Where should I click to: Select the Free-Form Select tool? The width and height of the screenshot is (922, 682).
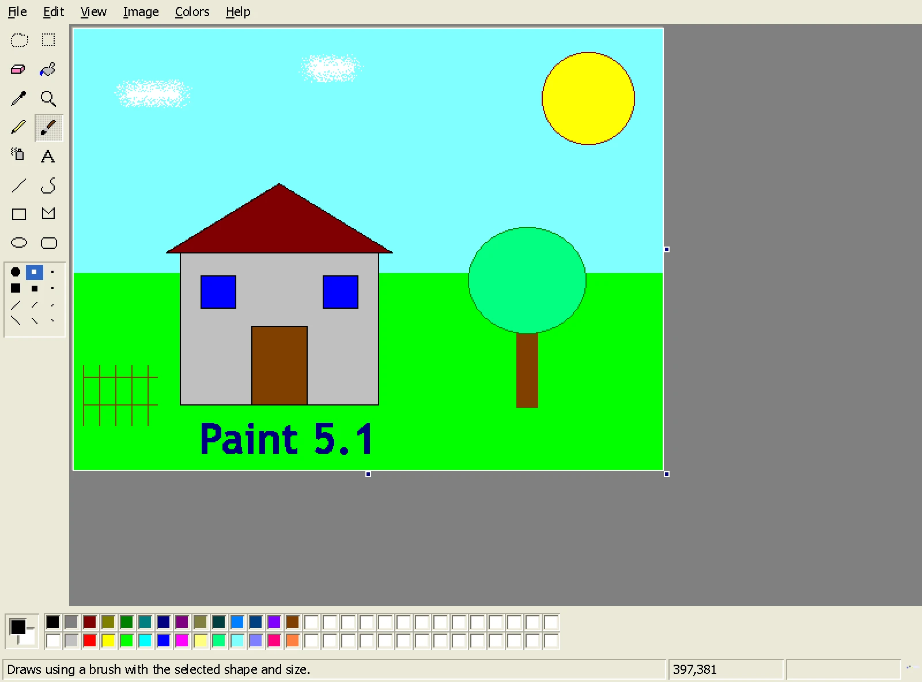(19, 40)
